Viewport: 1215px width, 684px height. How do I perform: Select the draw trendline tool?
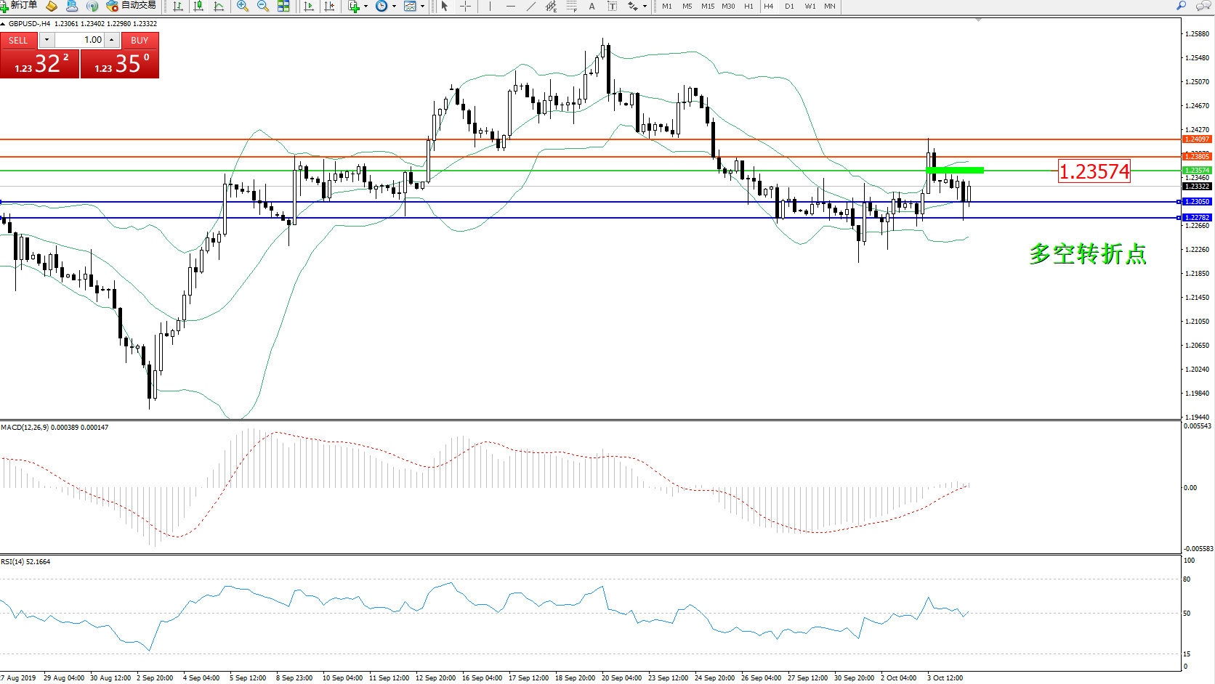coord(531,7)
